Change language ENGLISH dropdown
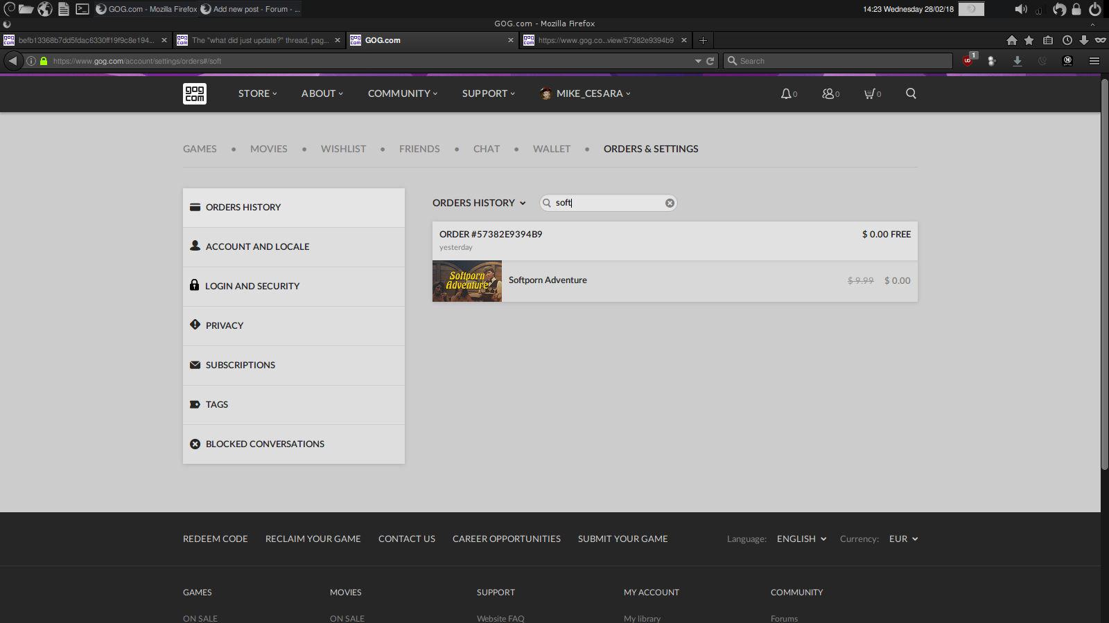 [x=801, y=539]
